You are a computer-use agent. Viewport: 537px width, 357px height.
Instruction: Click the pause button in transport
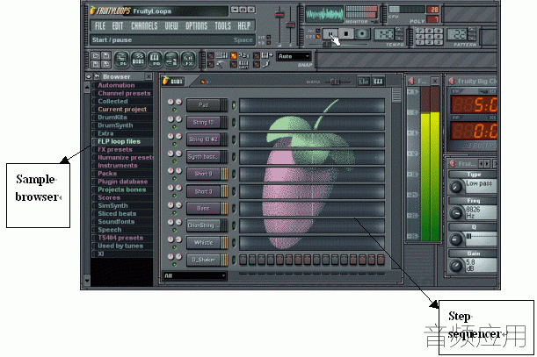pos(330,34)
